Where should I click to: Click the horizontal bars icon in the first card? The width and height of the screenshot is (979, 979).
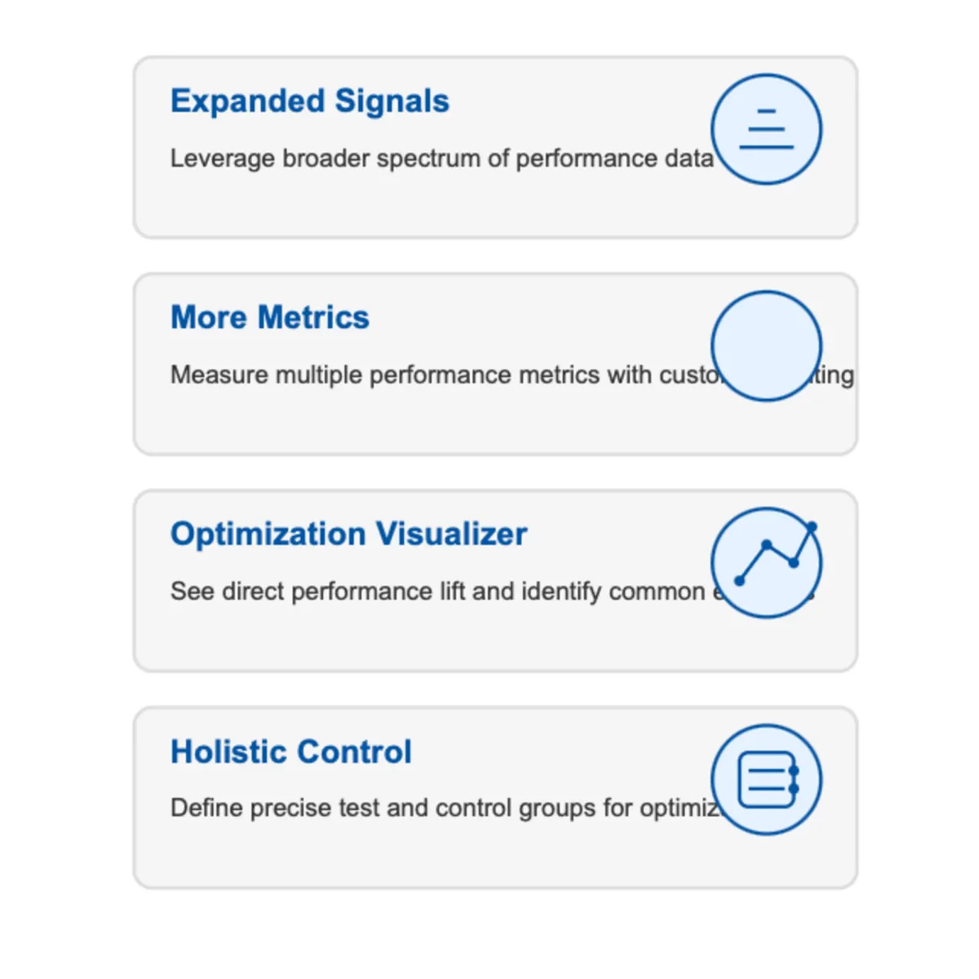point(766,129)
